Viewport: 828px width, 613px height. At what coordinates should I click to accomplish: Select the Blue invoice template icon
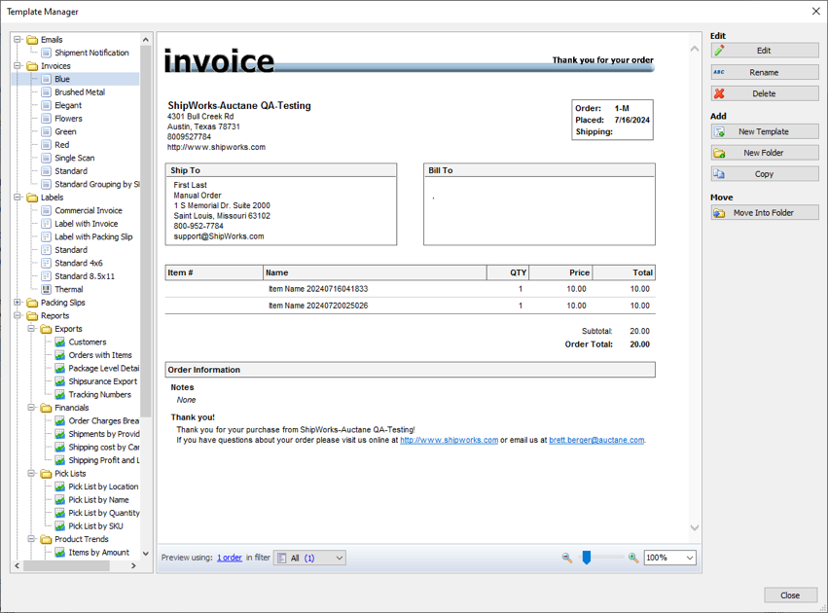[47, 79]
